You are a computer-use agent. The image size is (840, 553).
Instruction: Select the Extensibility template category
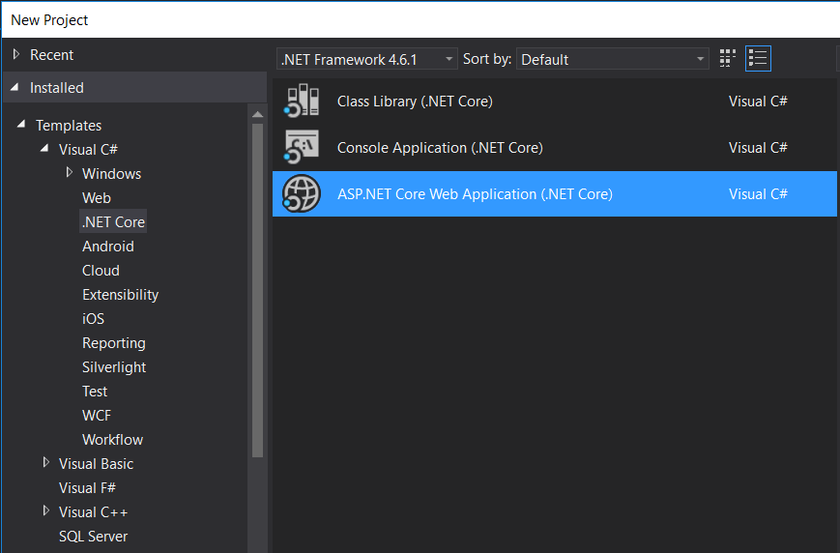120,294
